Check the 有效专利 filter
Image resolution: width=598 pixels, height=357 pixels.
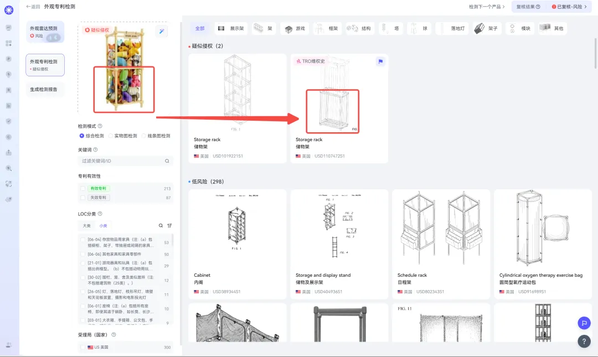click(83, 188)
